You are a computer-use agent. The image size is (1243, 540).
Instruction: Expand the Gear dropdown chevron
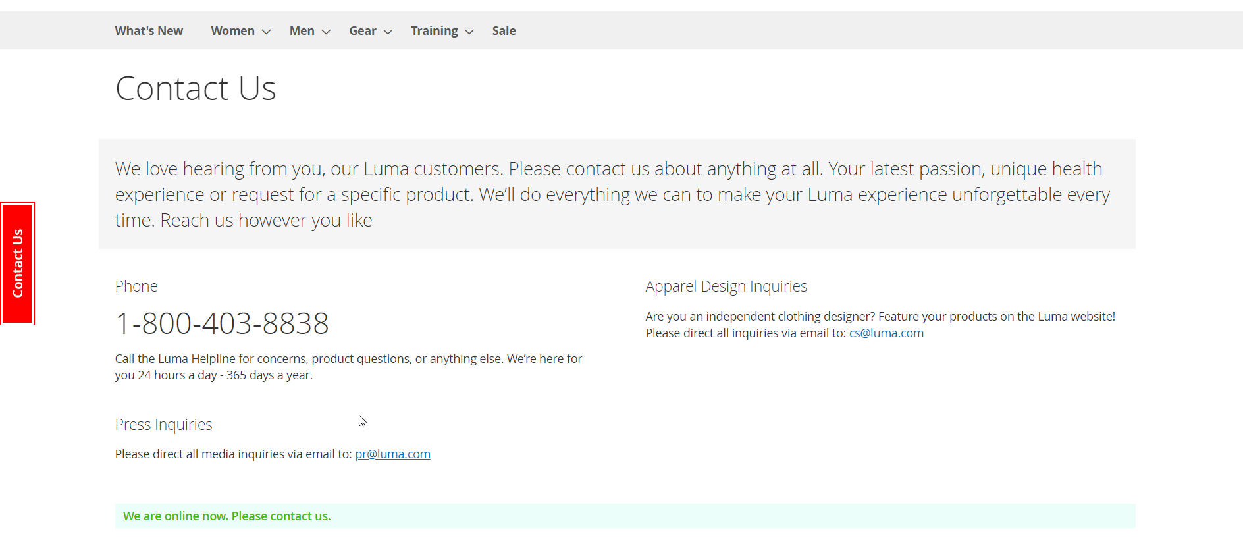388,32
